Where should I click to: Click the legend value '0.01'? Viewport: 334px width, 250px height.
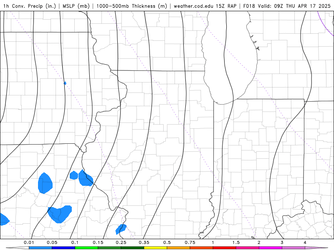(29, 242)
